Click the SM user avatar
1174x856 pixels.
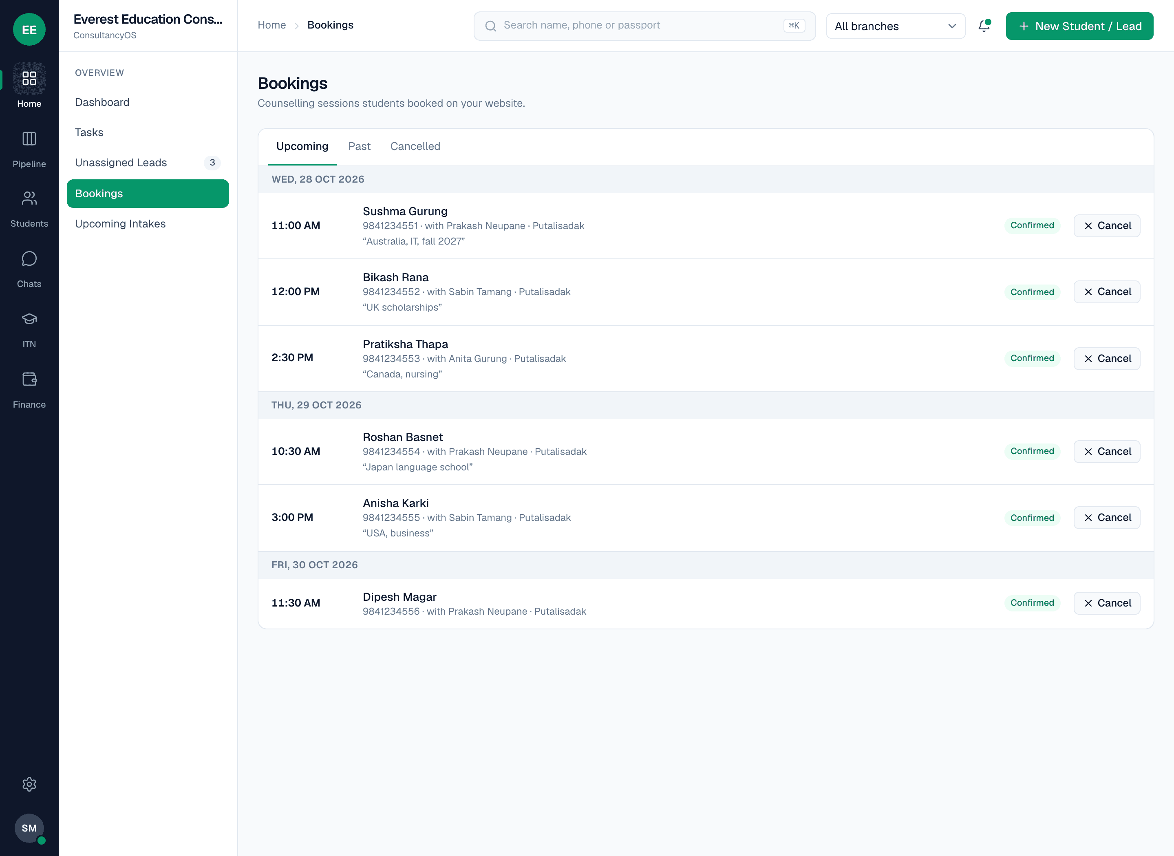point(29,828)
